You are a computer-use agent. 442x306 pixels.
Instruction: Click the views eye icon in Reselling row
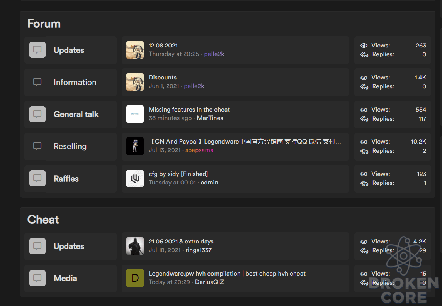pos(364,142)
